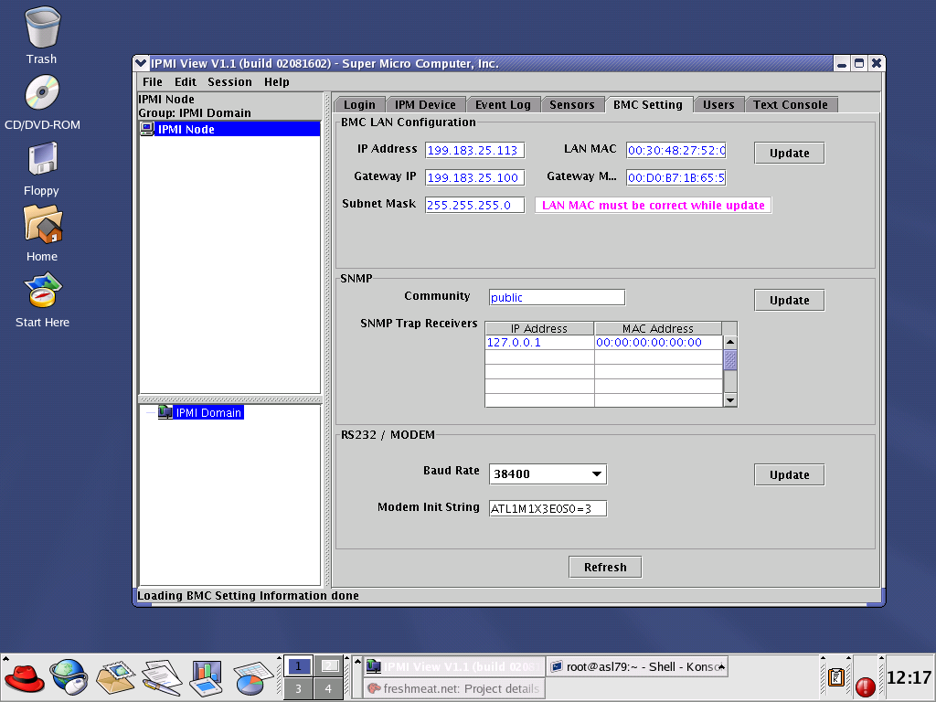Click the IP Address input field
936x702 pixels.
pos(474,150)
